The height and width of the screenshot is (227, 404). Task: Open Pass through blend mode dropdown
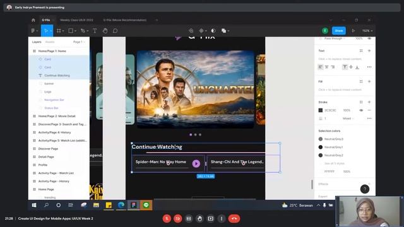(334, 38)
